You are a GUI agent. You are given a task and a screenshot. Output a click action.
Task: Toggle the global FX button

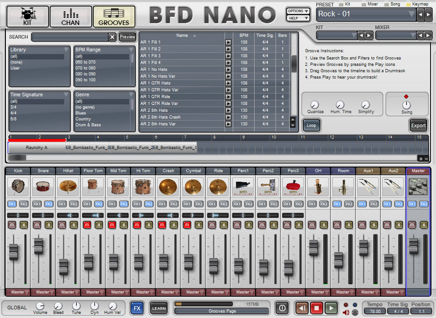pyautogui.click(x=137, y=308)
